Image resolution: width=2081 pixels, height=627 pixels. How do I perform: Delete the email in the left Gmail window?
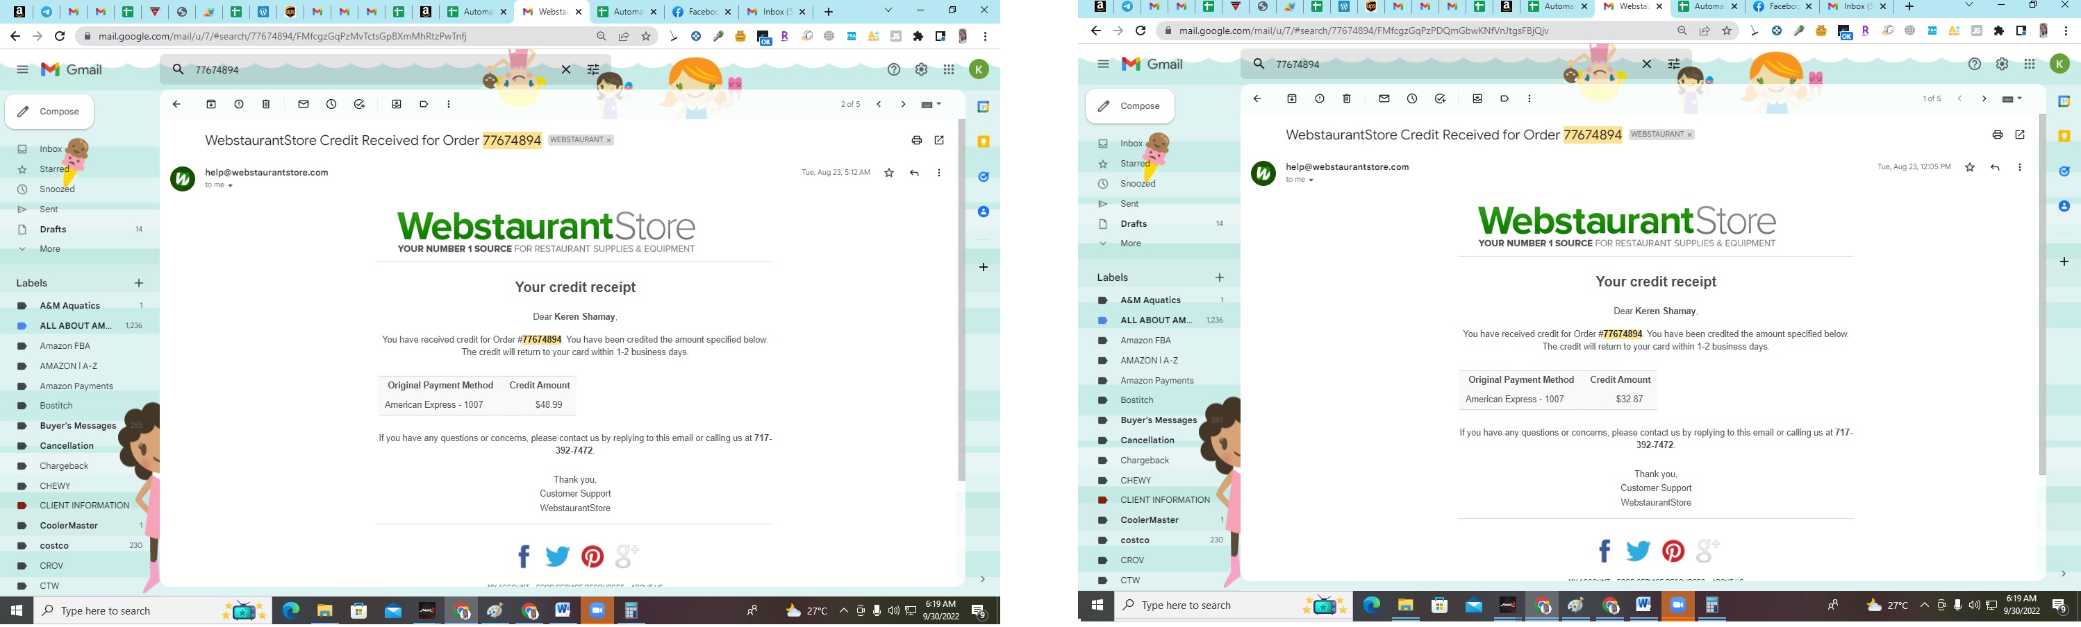point(266,104)
